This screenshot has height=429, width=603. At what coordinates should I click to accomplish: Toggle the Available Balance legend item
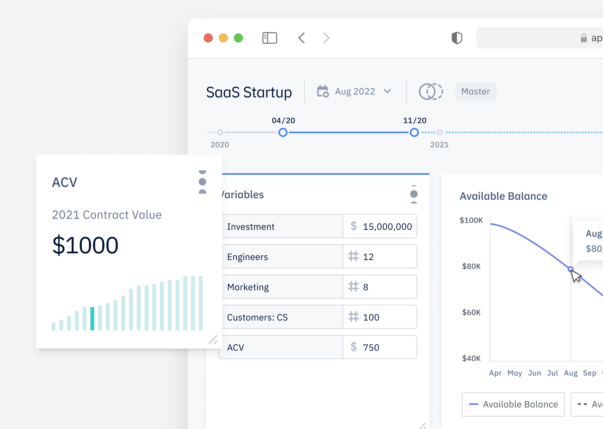pos(513,404)
